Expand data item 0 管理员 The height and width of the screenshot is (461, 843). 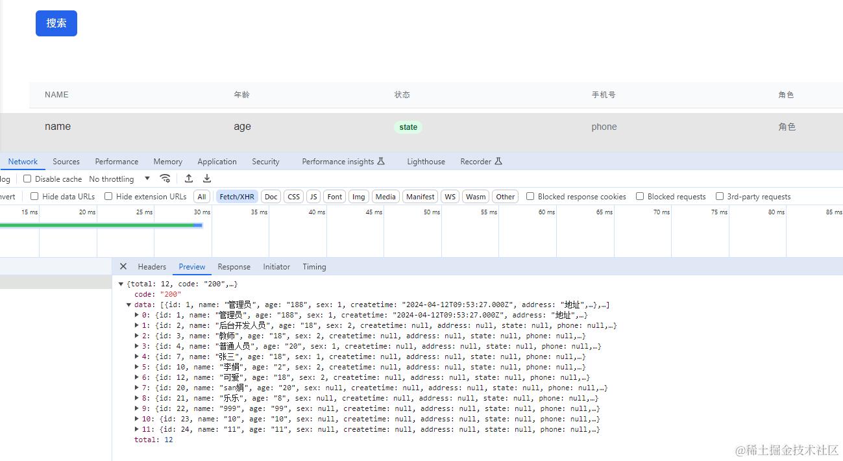pyautogui.click(x=137, y=316)
